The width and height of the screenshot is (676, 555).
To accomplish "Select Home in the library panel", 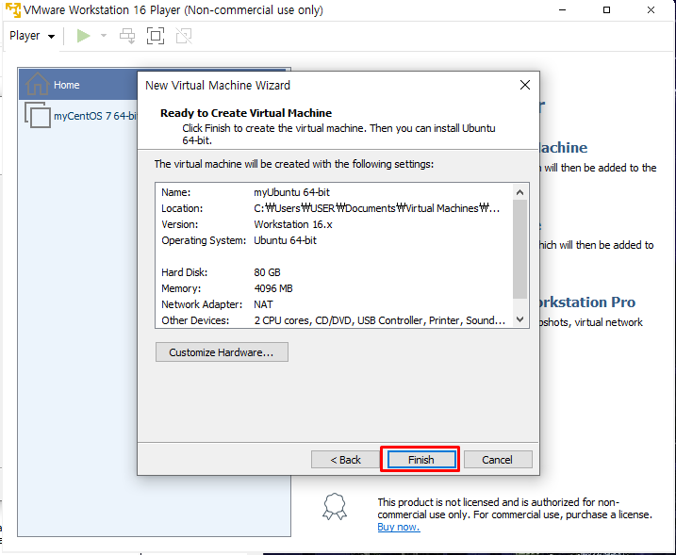I will [78, 85].
